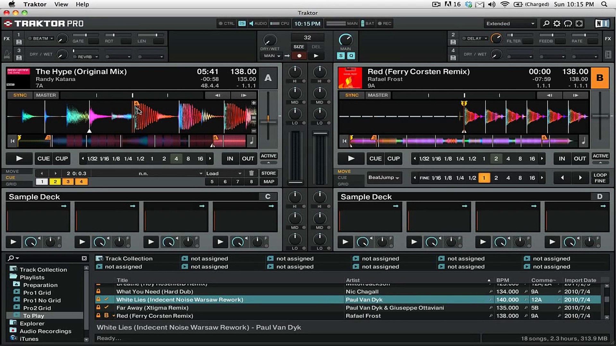The height and width of the screenshot is (346, 616).
Task: Open the Traktor menu
Action: point(35,4)
